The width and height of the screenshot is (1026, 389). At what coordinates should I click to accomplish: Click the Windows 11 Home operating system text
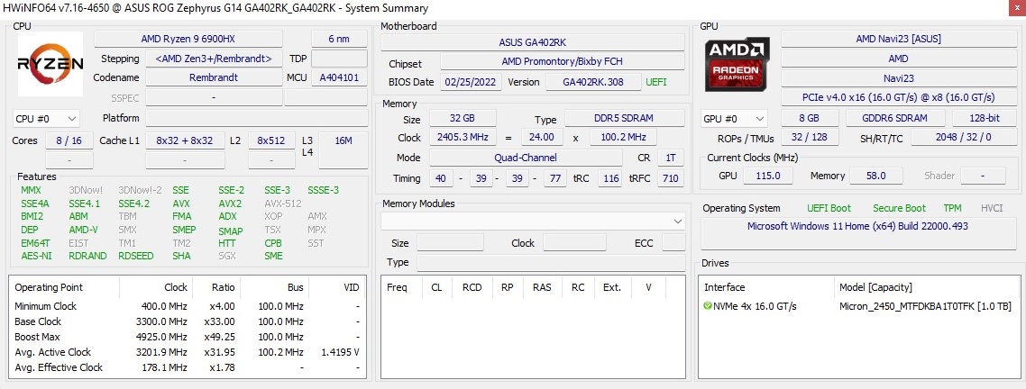(x=857, y=226)
